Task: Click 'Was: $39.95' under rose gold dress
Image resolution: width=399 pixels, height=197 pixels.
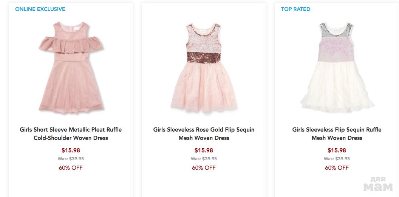Action: click(204, 159)
